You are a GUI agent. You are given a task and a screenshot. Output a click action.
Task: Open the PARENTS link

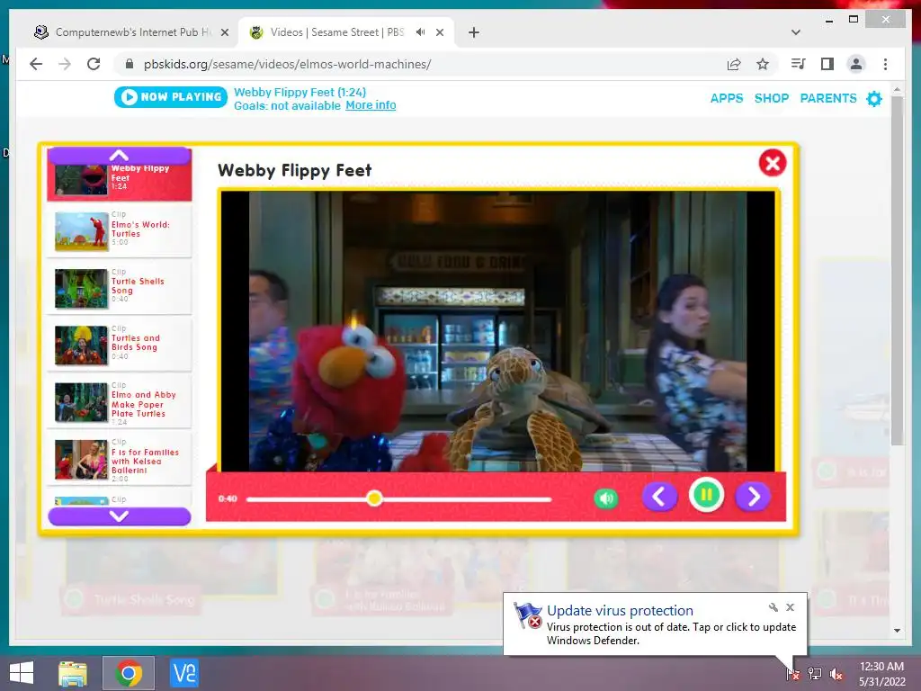pyautogui.click(x=828, y=98)
